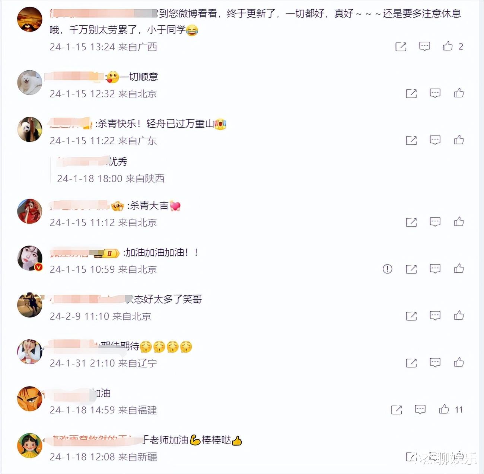Like the 杀青大吉 comment
Screen dimensions: 484x474
(459, 222)
